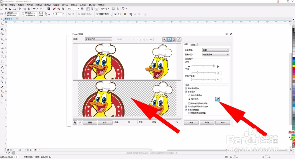Viewport: 295px width, 159px height.
Task: Click the minus icon beside the detail slider
Action: click(189, 66)
